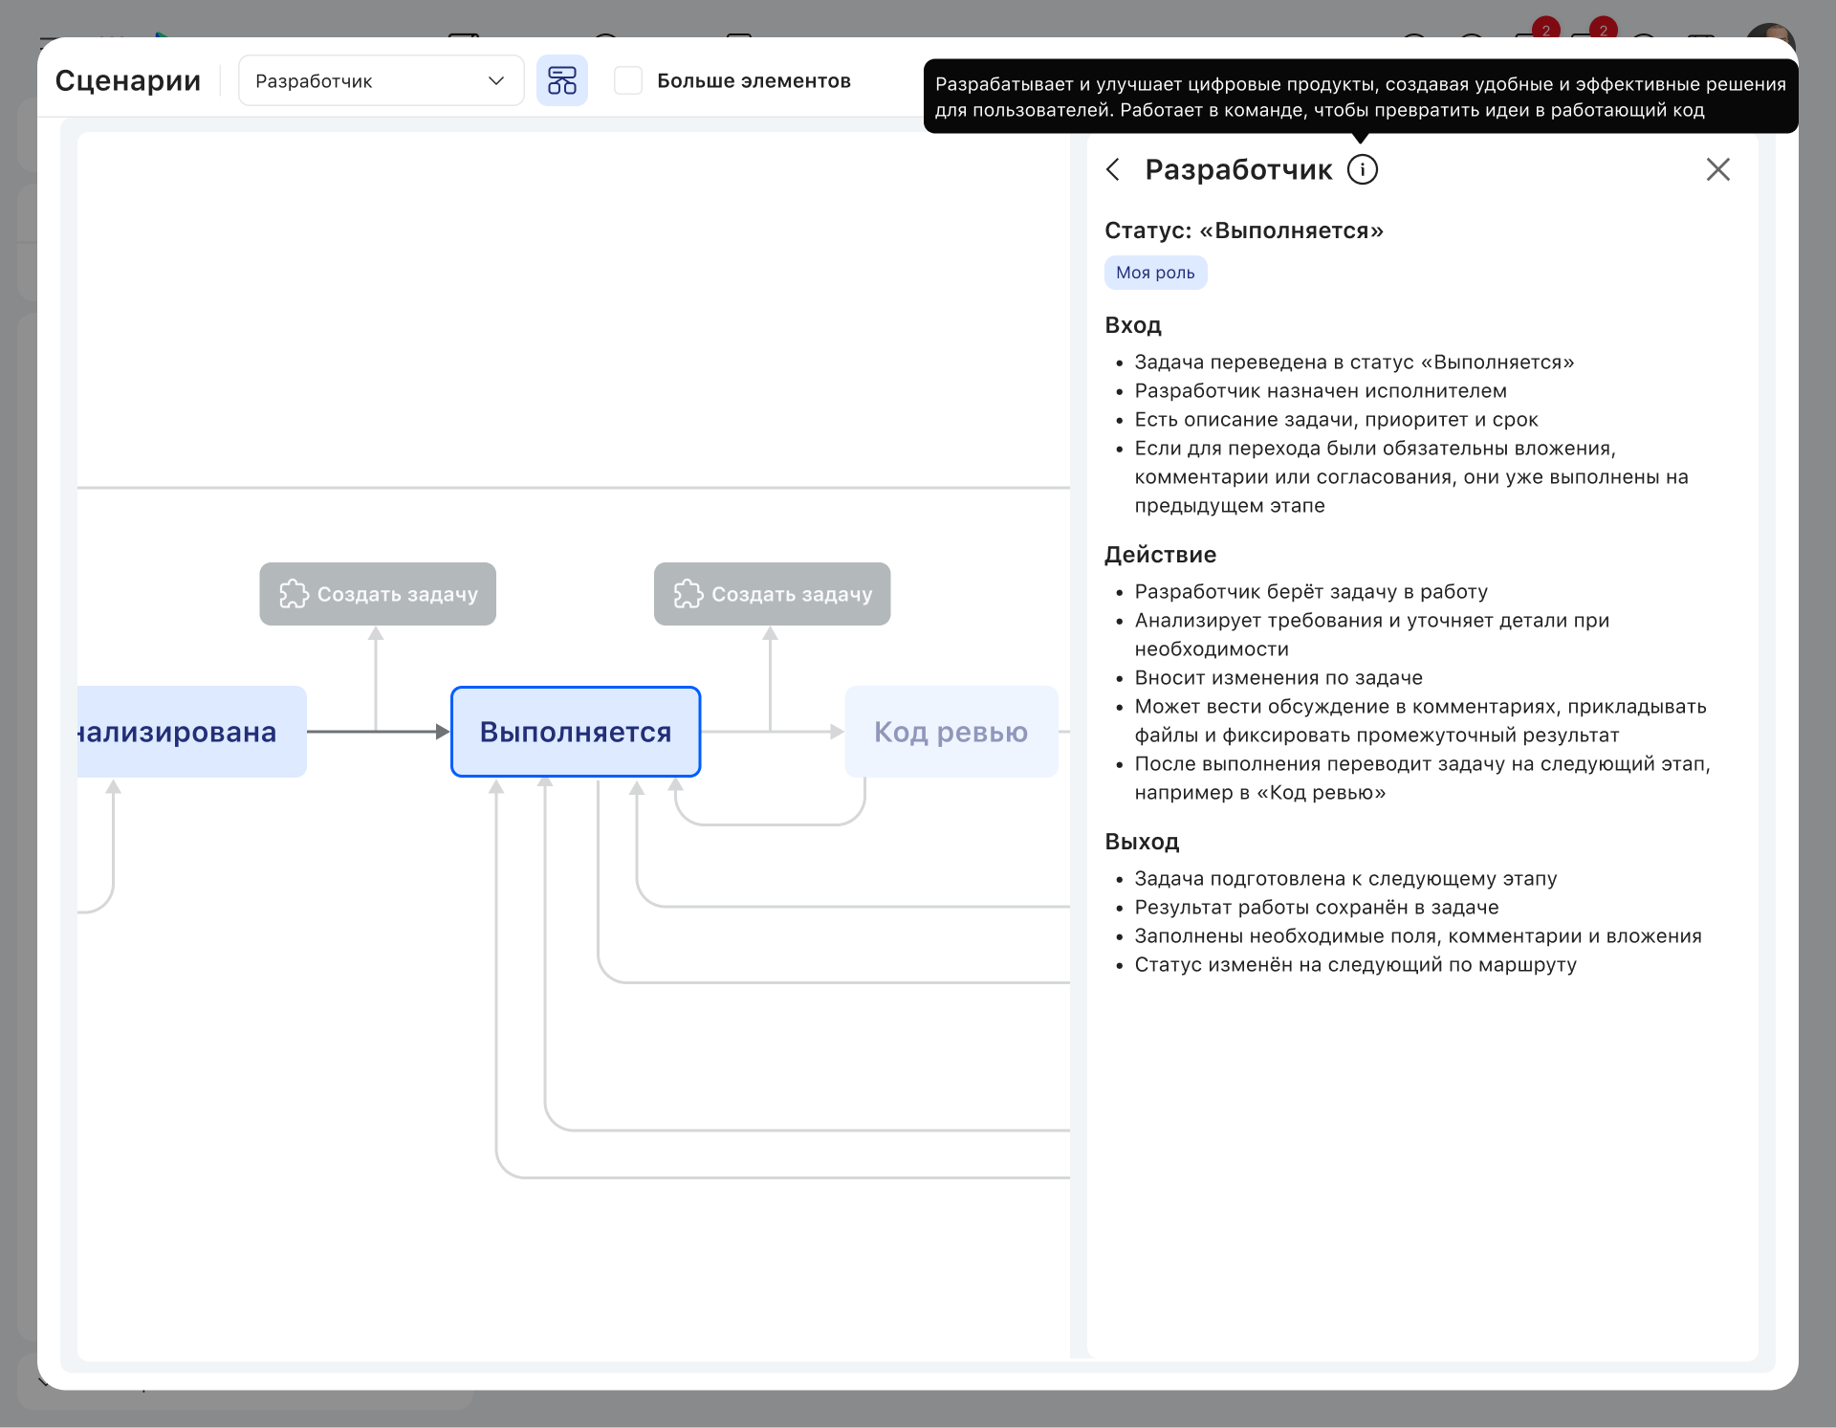The image size is (1836, 1428).
Task: Click the rightmost red notification badge
Action: coord(1603,29)
